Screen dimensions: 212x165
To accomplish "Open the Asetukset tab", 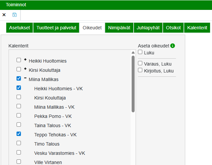I will [x=20, y=28].
